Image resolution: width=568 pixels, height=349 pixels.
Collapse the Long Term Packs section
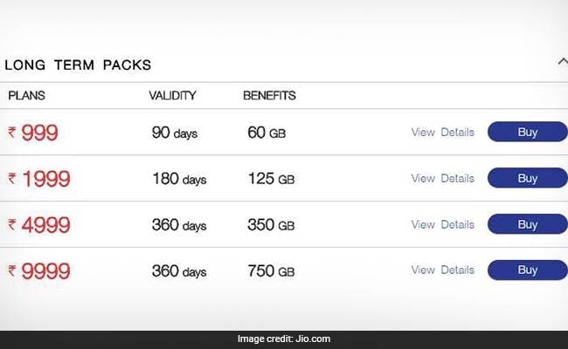pyautogui.click(x=562, y=61)
